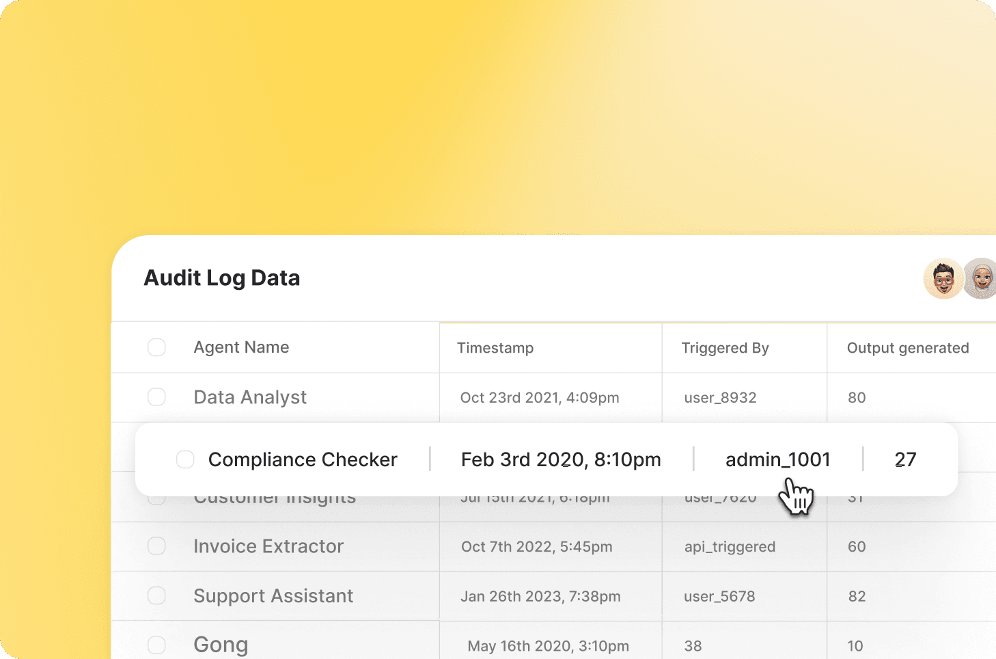This screenshot has width=996, height=659.
Task: Enable the Support Assistant row checkbox
Action: tap(156, 596)
